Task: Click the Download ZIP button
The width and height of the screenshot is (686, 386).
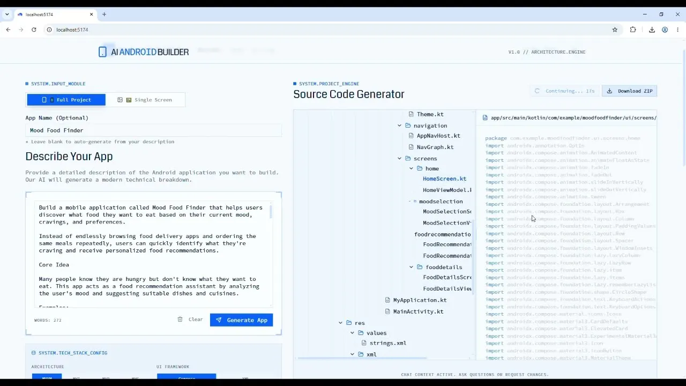Action: pyautogui.click(x=630, y=91)
